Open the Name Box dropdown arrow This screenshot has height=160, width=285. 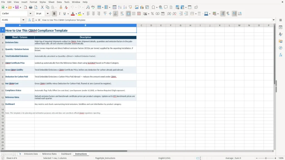pos(23,20)
